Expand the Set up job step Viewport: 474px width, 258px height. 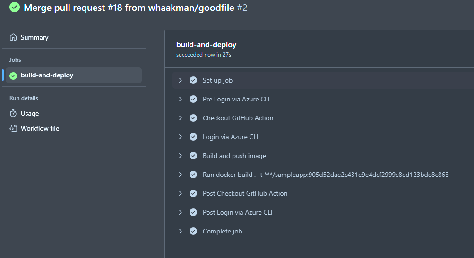coord(181,80)
